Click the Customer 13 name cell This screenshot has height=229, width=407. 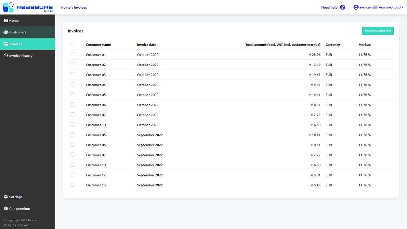96,185
